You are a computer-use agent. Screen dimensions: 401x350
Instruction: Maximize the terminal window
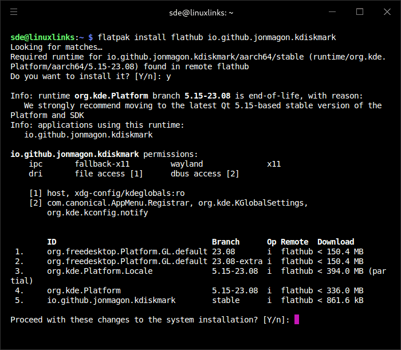pyautogui.click(x=360, y=12)
